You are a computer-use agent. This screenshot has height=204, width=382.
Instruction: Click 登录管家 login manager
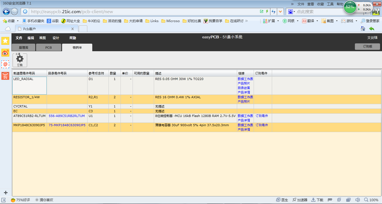click(370, 21)
